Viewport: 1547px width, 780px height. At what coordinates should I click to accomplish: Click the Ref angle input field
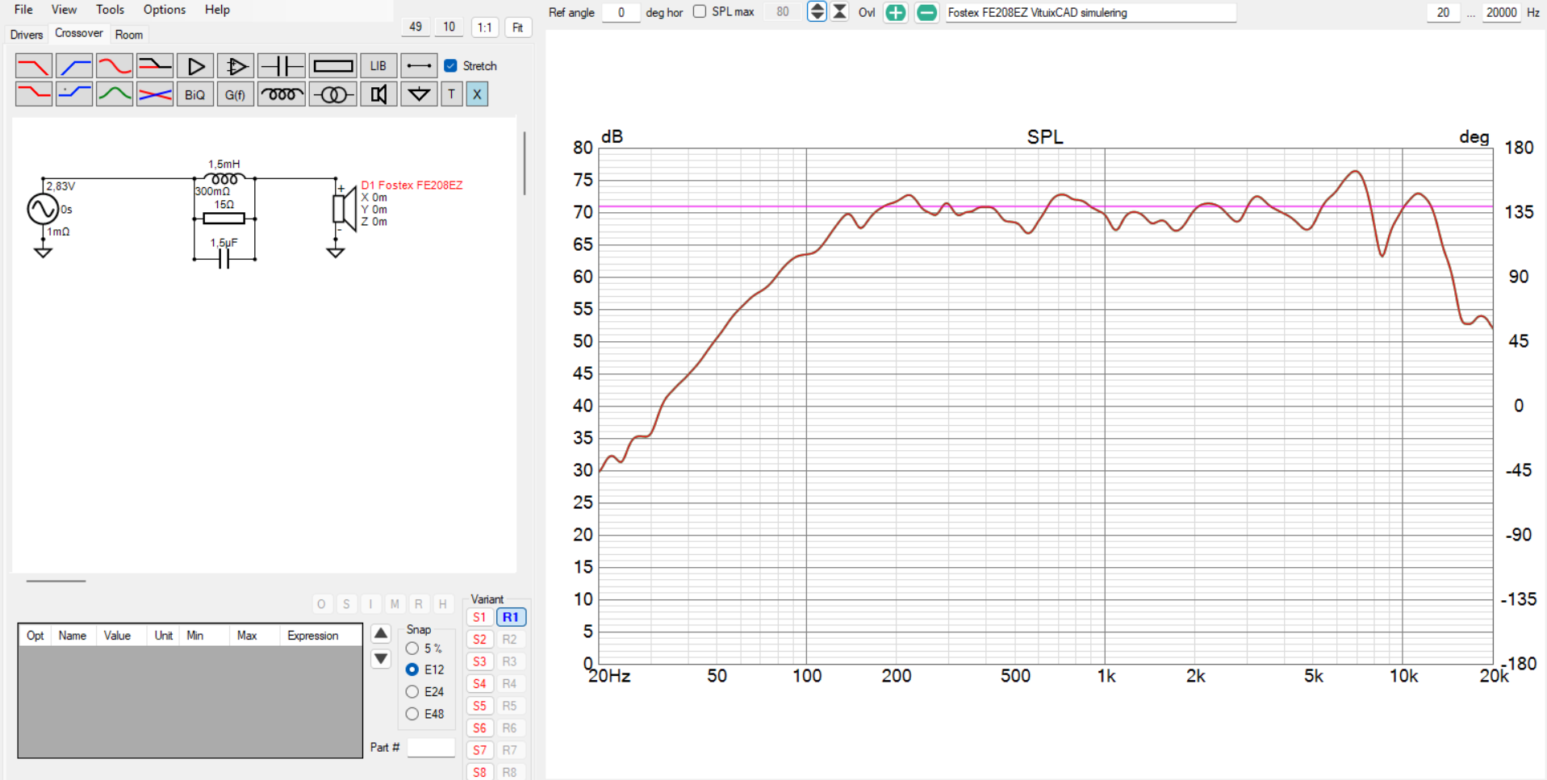tap(621, 13)
